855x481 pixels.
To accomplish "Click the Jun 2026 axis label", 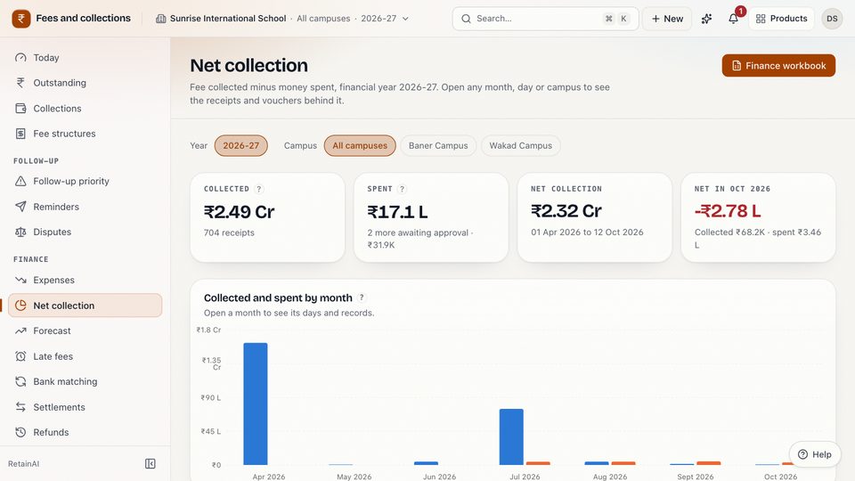I will pyautogui.click(x=439, y=477).
